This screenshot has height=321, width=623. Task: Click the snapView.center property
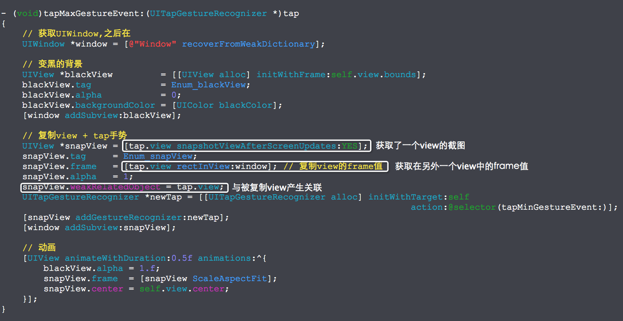[83, 289]
